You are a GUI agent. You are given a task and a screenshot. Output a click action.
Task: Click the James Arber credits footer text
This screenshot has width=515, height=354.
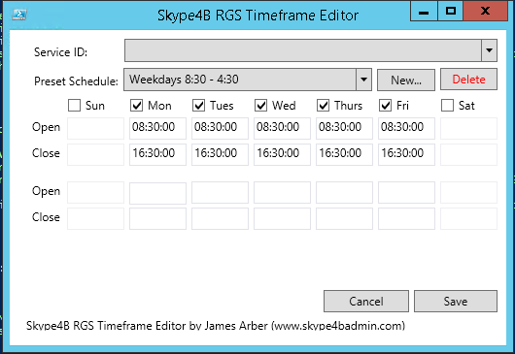click(x=216, y=326)
